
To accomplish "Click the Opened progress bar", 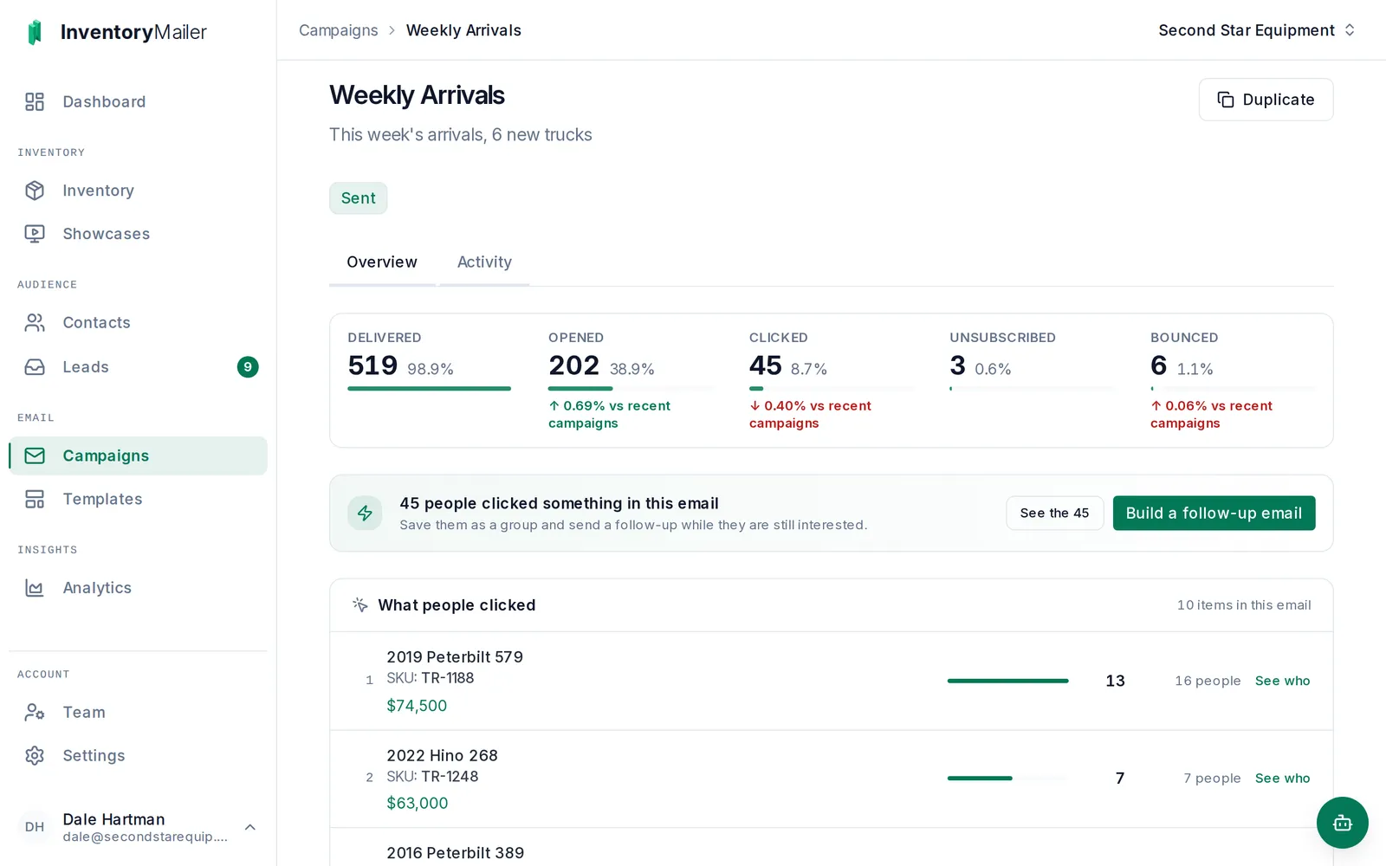I will pos(631,389).
